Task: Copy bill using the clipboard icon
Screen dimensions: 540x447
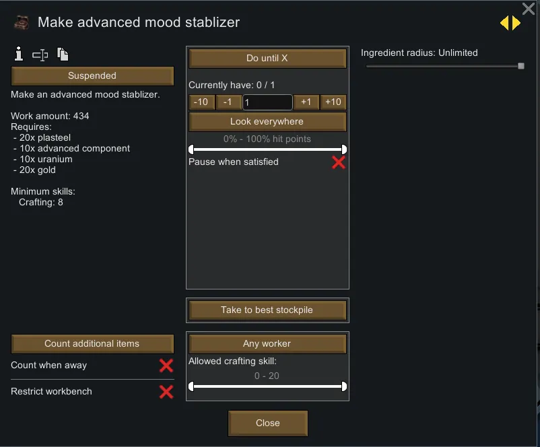Action: [x=63, y=55]
